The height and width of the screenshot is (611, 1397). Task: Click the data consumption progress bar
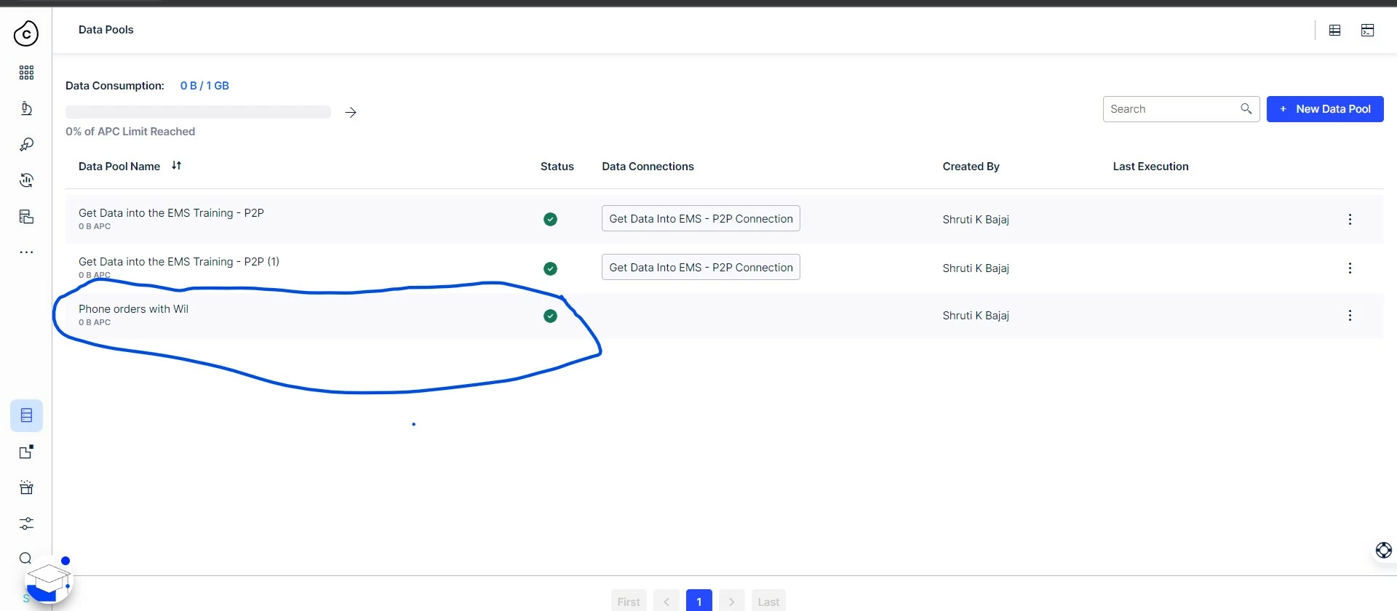pyautogui.click(x=198, y=112)
